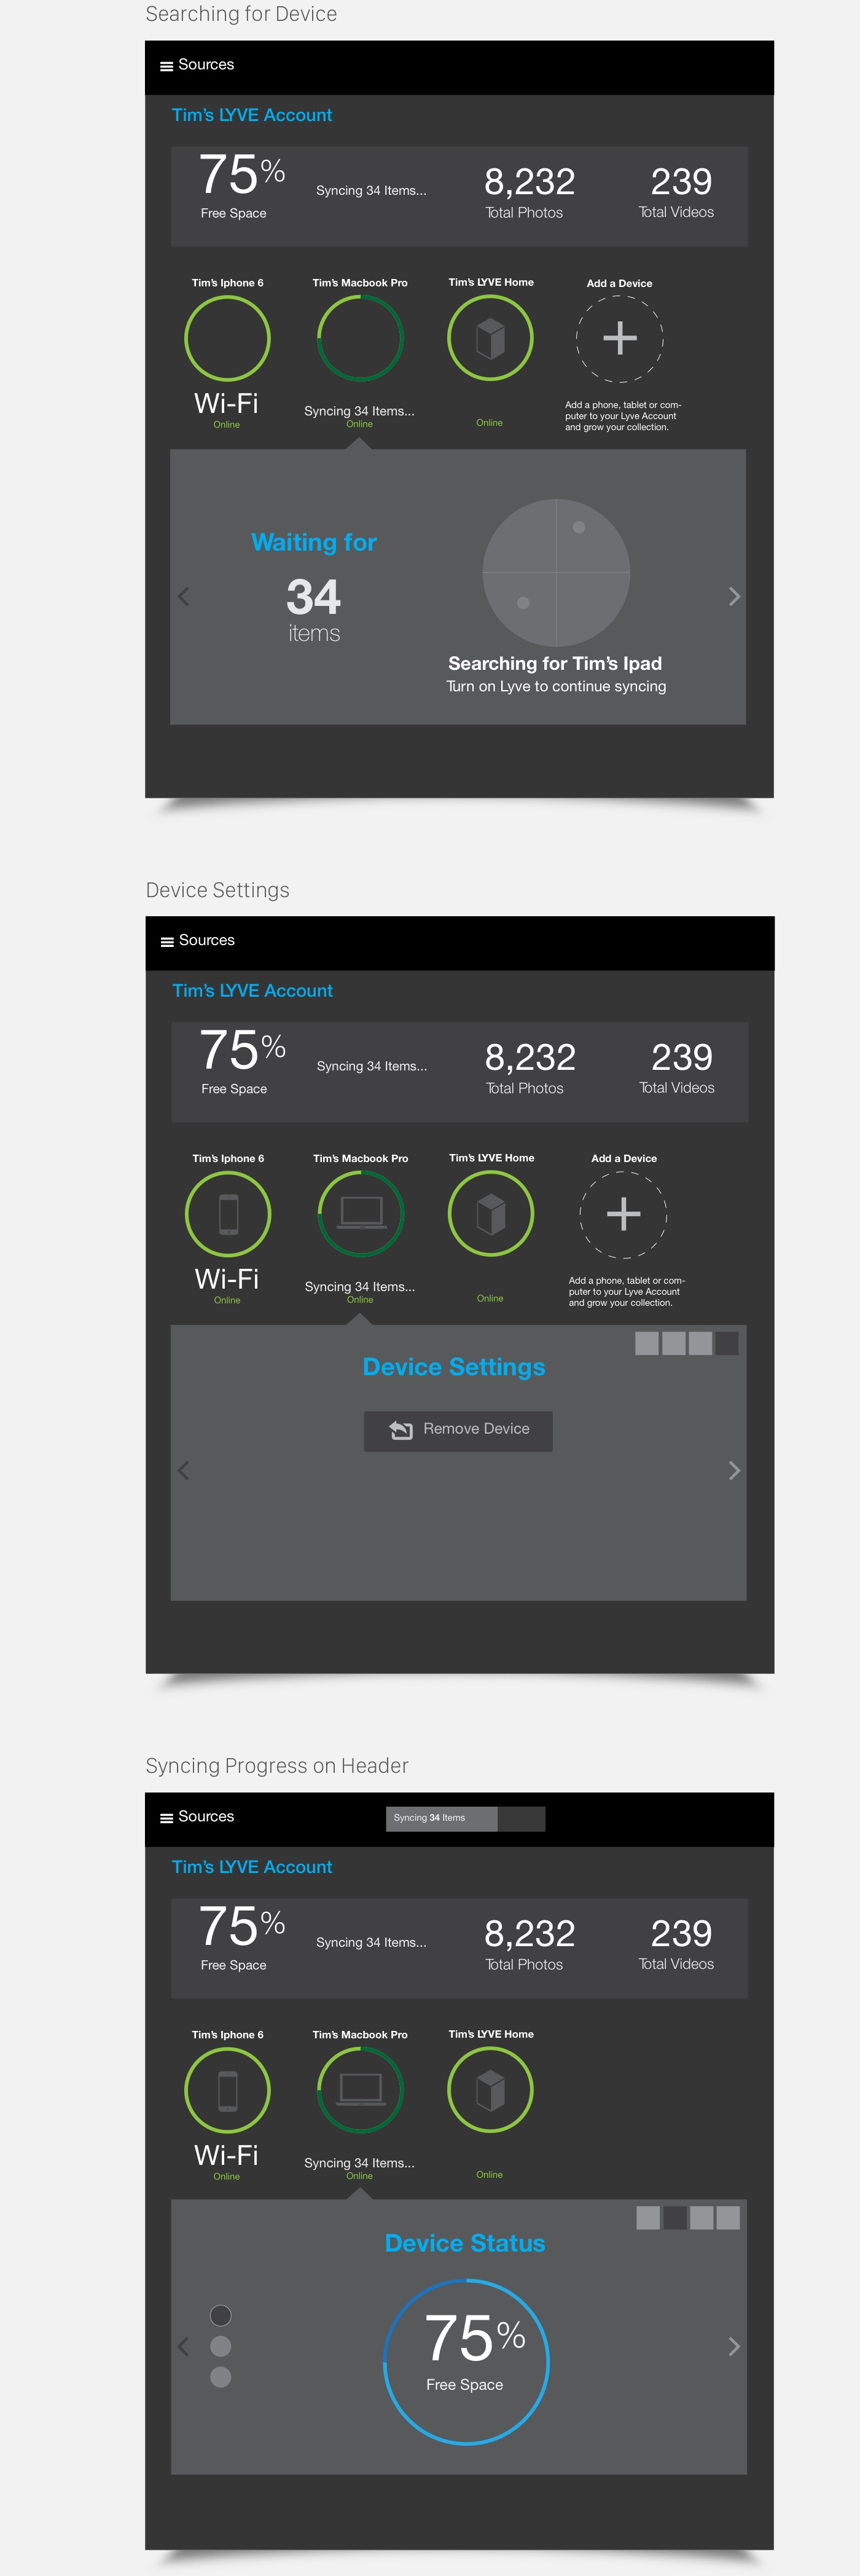Select top dark dot in Device Status panel
The height and width of the screenshot is (2576, 860).
click(221, 2315)
